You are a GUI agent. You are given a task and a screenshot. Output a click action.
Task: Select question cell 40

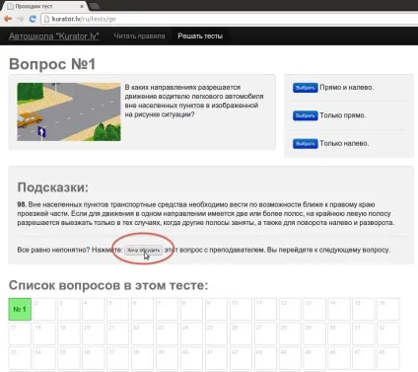[x=191, y=358]
